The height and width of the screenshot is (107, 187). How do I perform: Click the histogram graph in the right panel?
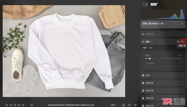tap(163, 14)
